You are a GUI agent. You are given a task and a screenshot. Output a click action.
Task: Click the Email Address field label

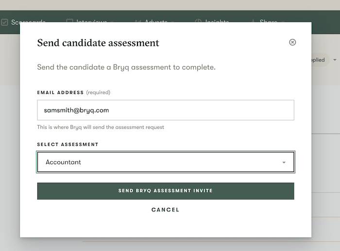(61, 92)
